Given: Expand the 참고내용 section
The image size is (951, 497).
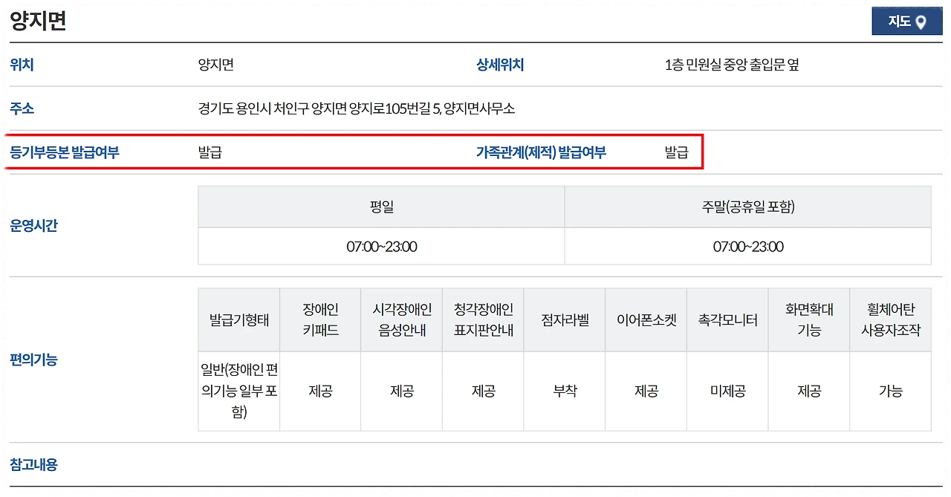Looking at the screenshot, I should (x=35, y=464).
